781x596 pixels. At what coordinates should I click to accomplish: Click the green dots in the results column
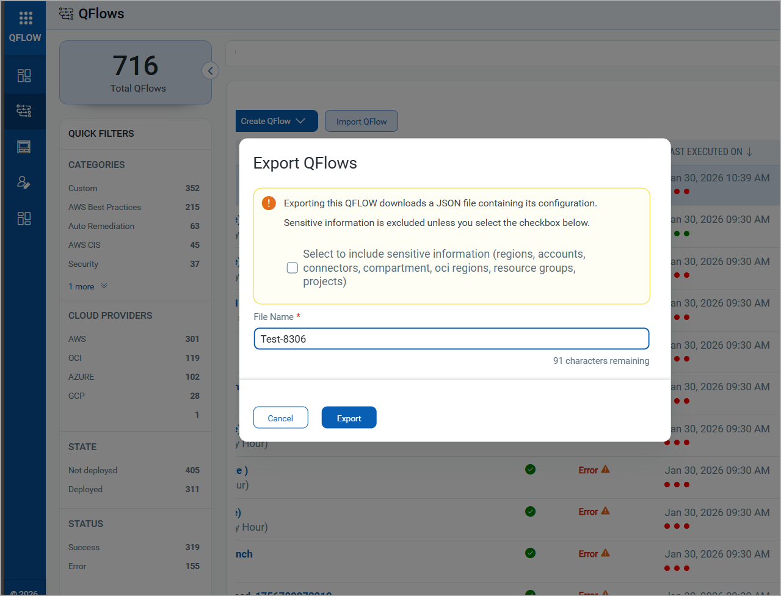coord(681,234)
